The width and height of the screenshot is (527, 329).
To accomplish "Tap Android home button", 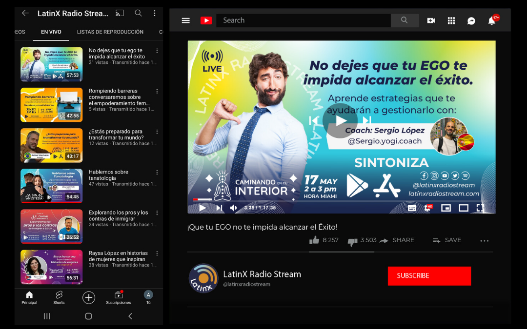I will click(88, 316).
